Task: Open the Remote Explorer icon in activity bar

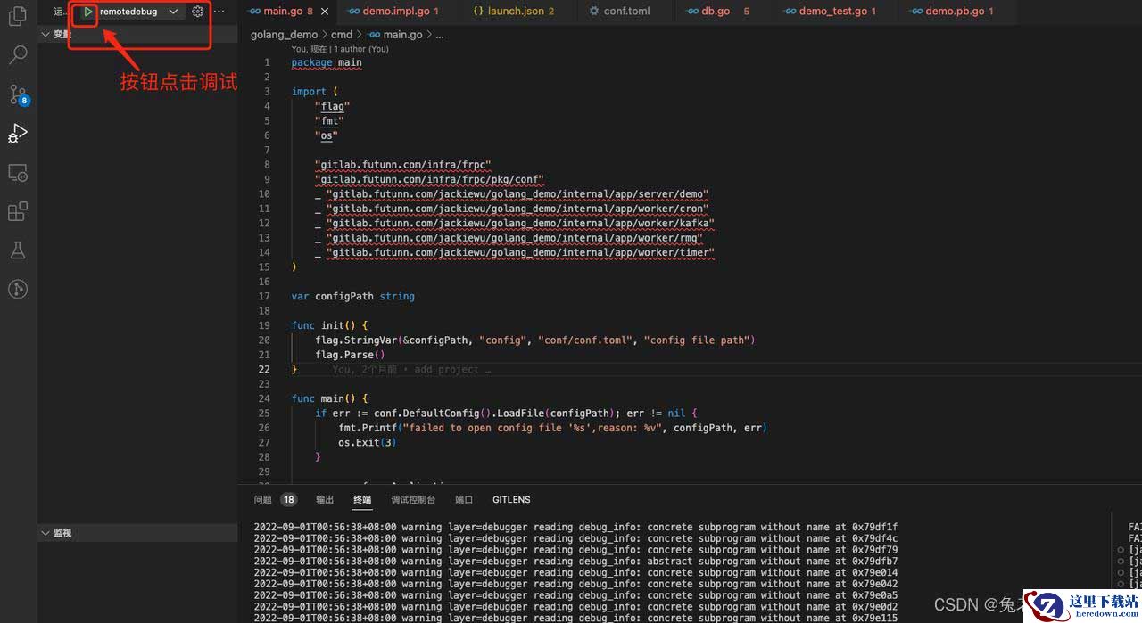Action: [x=17, y=173]
